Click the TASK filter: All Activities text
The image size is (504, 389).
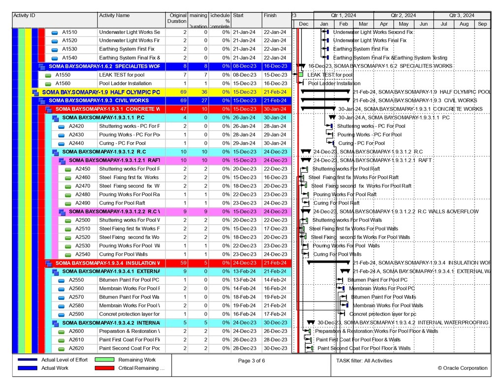coord(364,361)
